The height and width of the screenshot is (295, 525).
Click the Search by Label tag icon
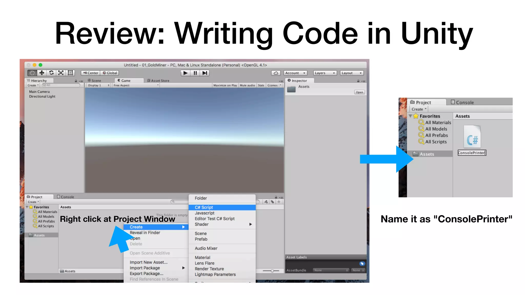click(x=272, y=202)
